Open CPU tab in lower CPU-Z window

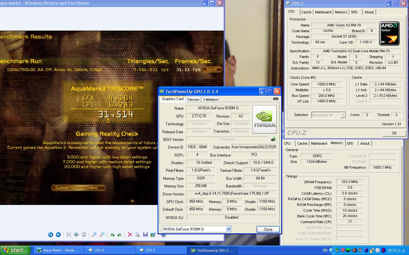pos(287,143)
